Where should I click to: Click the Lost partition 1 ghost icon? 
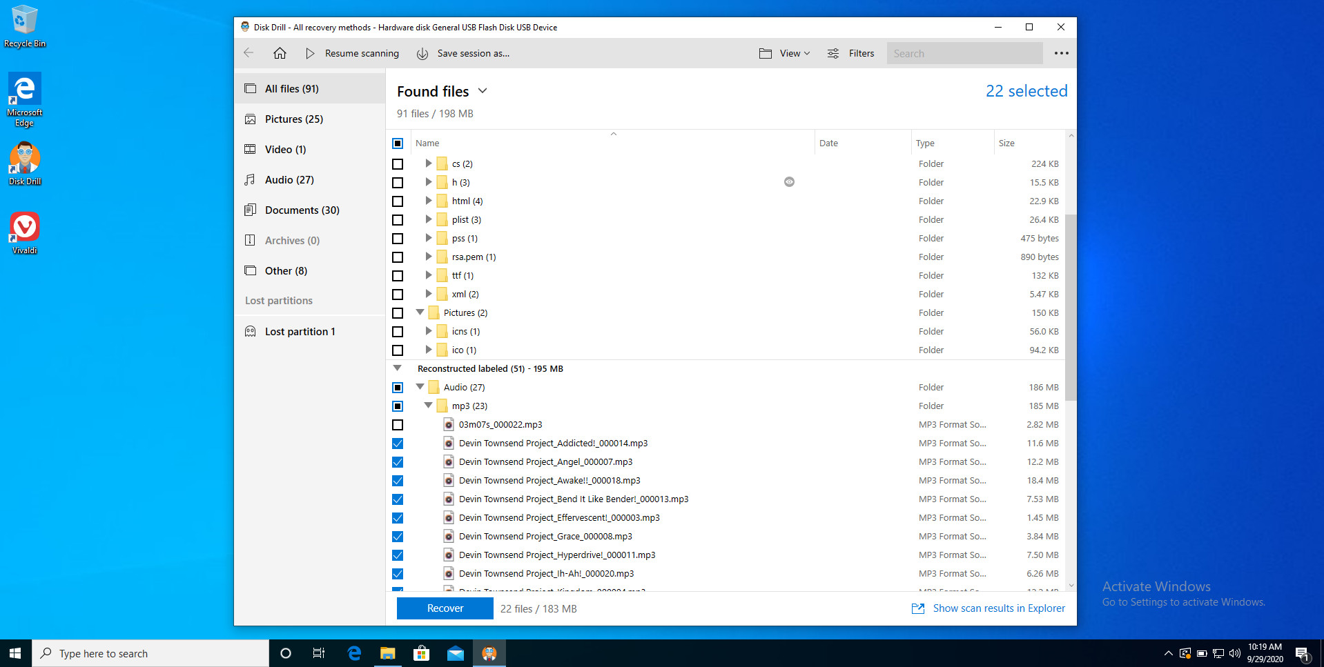click(x=250, y=332)
